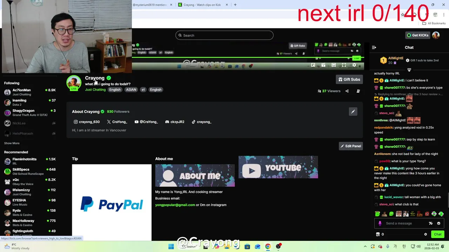Close the Crayong Watch clips tab

[227, 5]
